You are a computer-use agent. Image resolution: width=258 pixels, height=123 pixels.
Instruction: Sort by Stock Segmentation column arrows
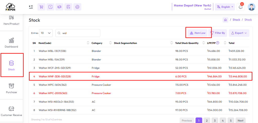pos(172,43)
